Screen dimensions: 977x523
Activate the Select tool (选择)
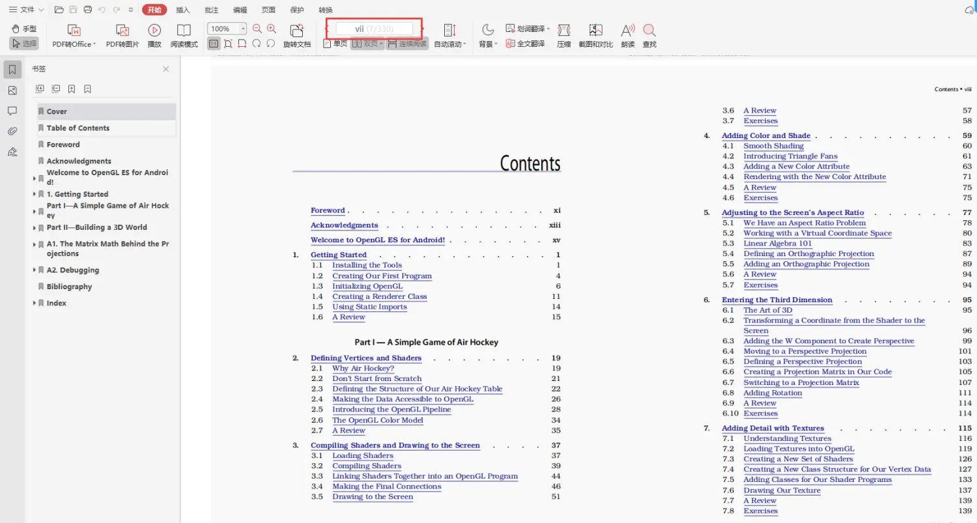click(25, 44)
